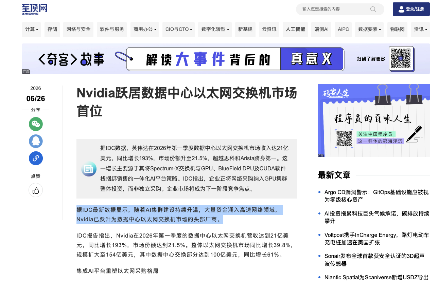
Task: Open 登录/注册 login button
Action: (411, 9)
